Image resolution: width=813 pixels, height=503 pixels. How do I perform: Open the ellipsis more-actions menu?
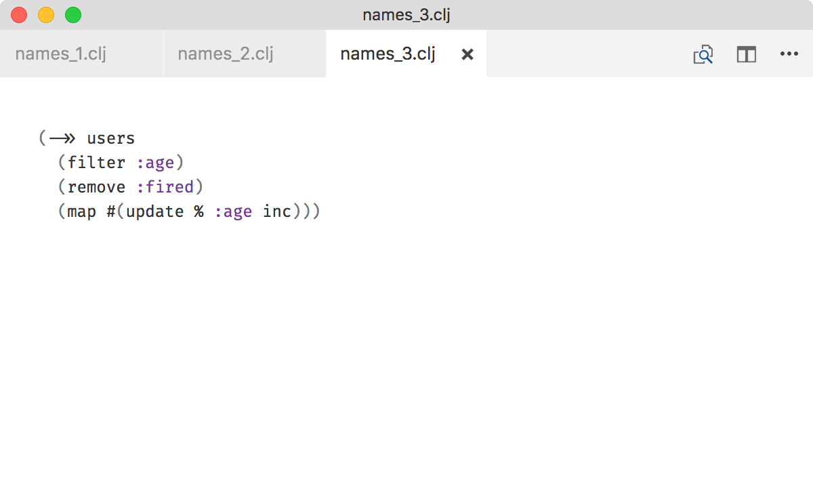pyautogui.click(x=789, y=54)
